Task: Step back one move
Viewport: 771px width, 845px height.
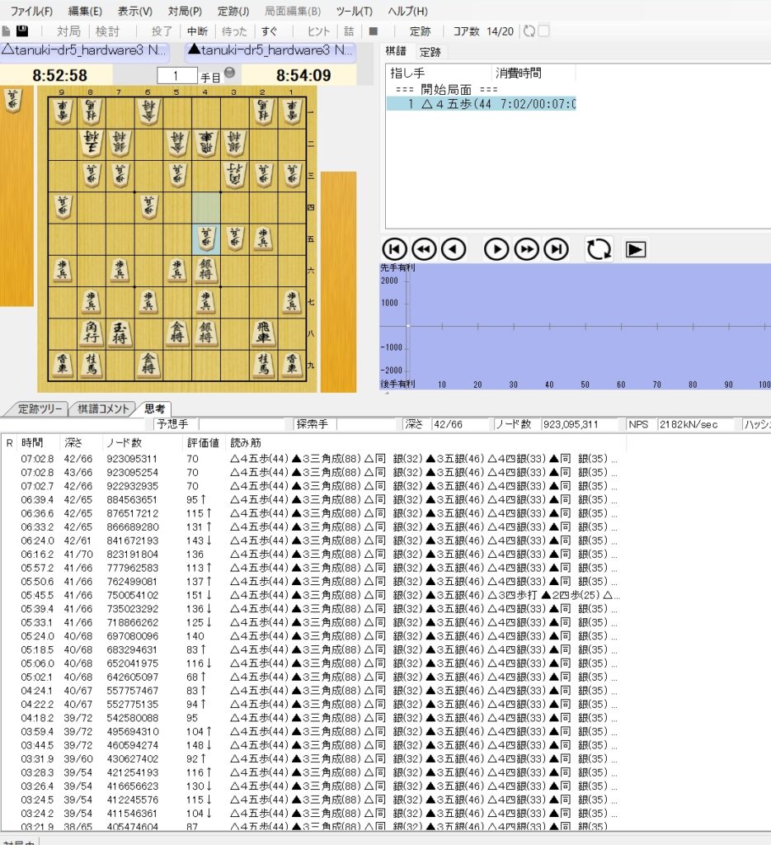Action: [x=452, y=248]
